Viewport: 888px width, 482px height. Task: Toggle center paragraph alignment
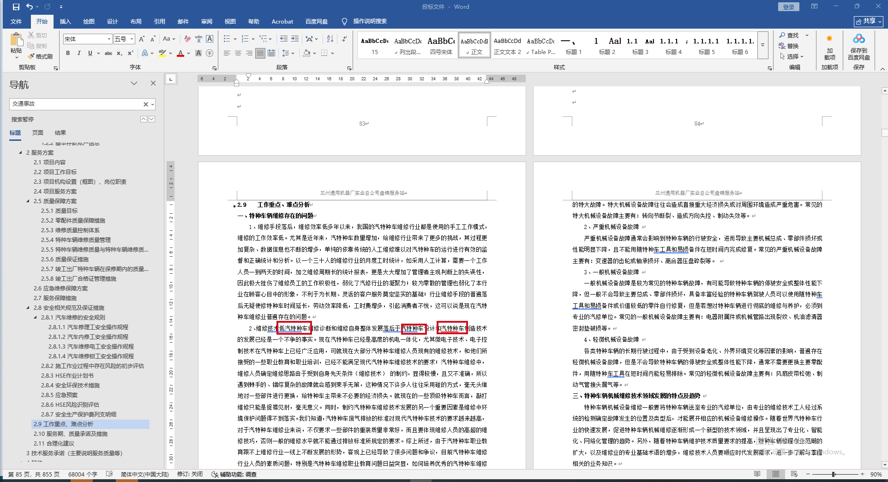238,53
